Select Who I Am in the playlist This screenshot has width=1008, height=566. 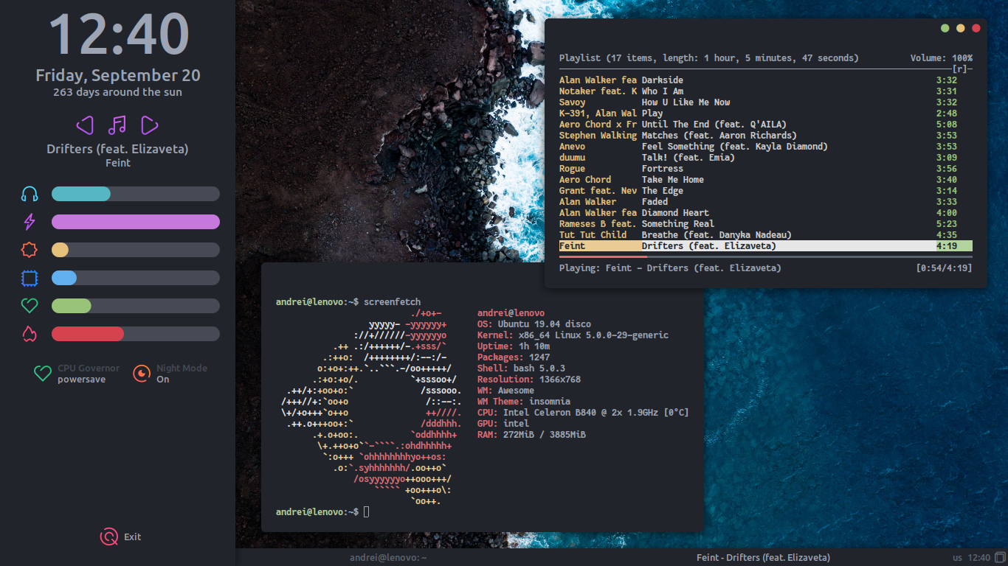766,91
